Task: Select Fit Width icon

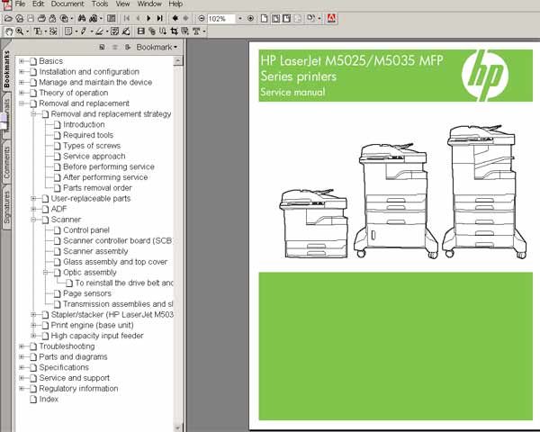Action: pos(286,18)
